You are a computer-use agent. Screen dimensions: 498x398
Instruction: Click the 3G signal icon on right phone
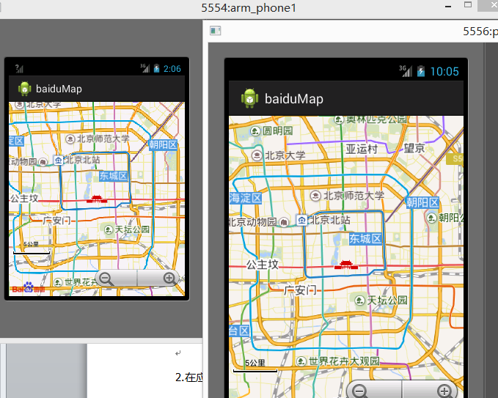coord(406,71)
